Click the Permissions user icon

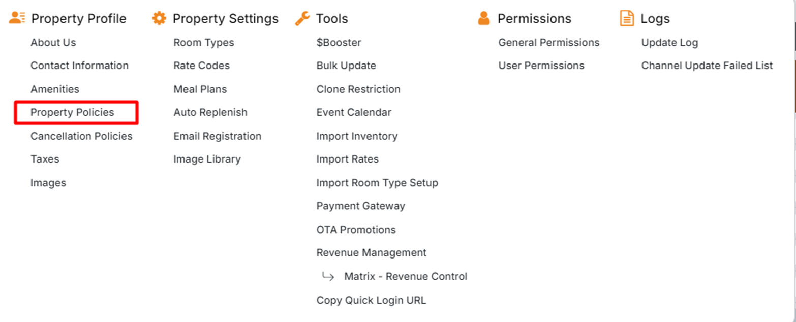coord(484,18)
